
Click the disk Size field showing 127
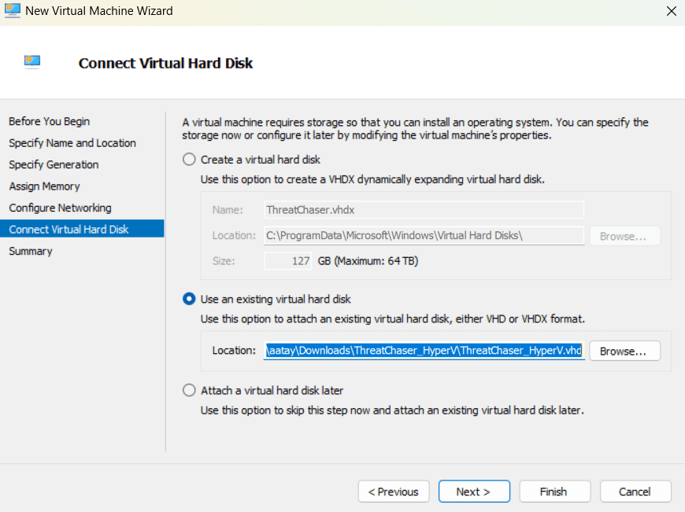289,261
